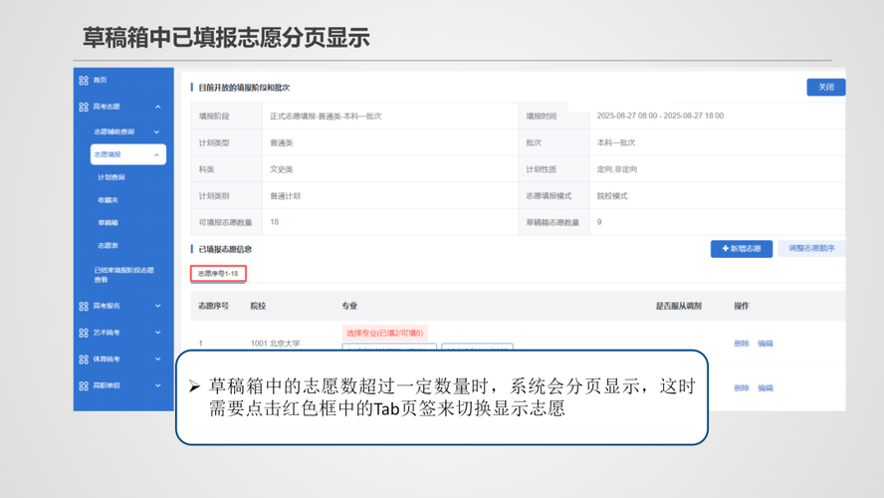Click the 科类 value 文史类
Viewport: 884px width, 498px height.
click(282, 169)
